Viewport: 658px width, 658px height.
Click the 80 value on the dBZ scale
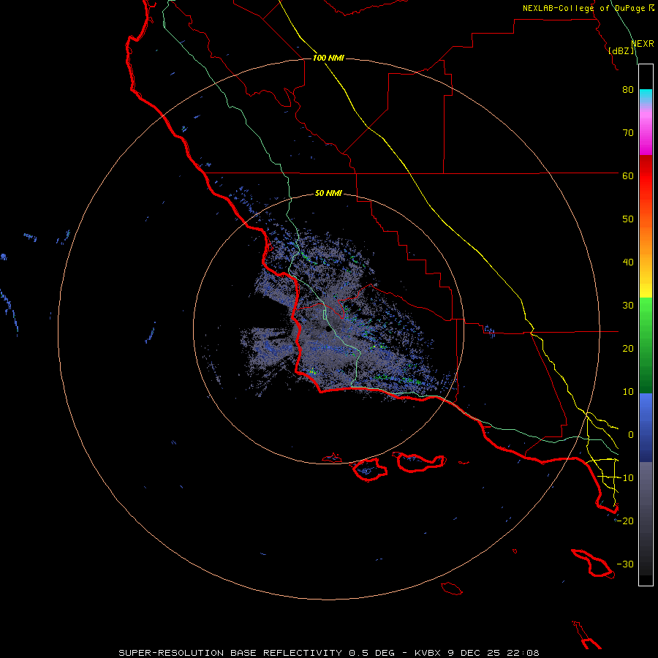pos(628,90)
